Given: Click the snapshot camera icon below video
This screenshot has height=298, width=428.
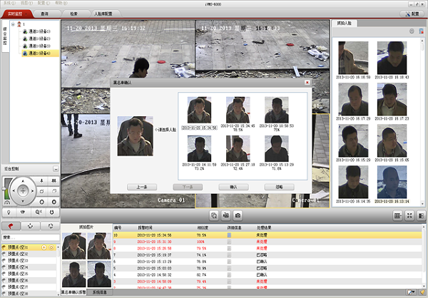Looking at the screenshot, I should (238, 215).
